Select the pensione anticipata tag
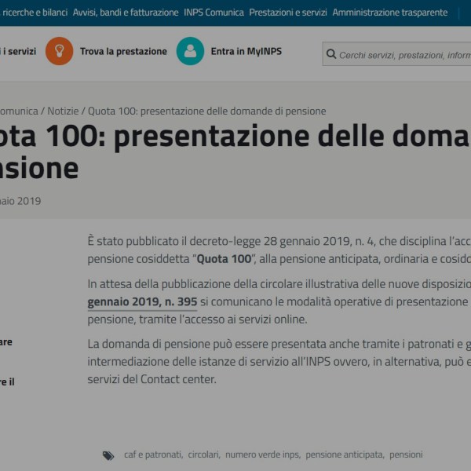 [345, 455]
